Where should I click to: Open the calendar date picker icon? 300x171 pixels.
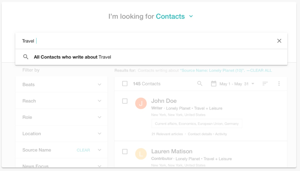214,84
